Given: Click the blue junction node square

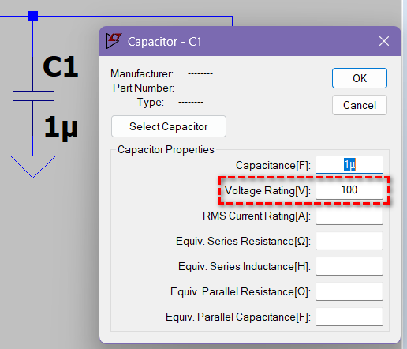Looking at the screenshot, I should point(33,16).
